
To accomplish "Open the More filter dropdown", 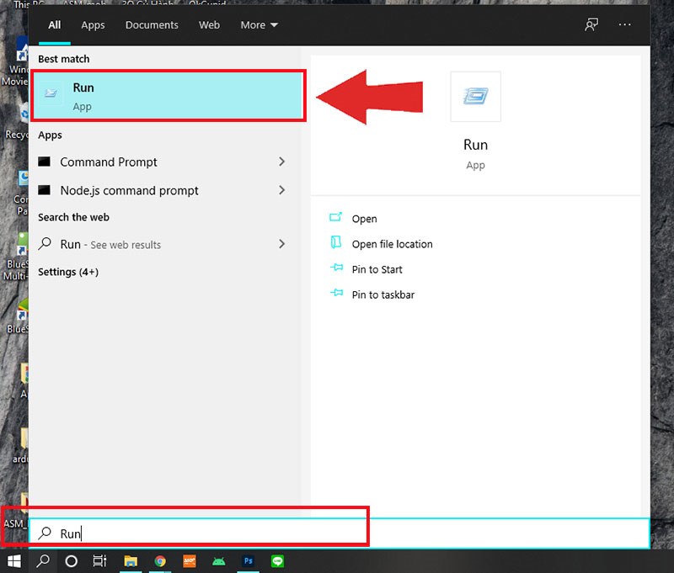I will 259,25.
